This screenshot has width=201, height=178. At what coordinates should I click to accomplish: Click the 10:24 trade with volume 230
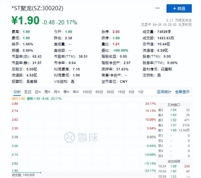(x=174, y=166)
